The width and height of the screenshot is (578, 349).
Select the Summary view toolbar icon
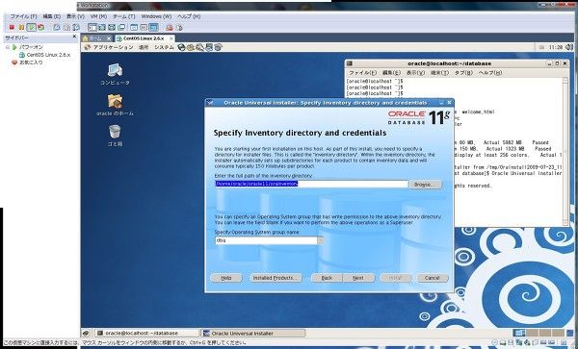(x=134, y=27)
